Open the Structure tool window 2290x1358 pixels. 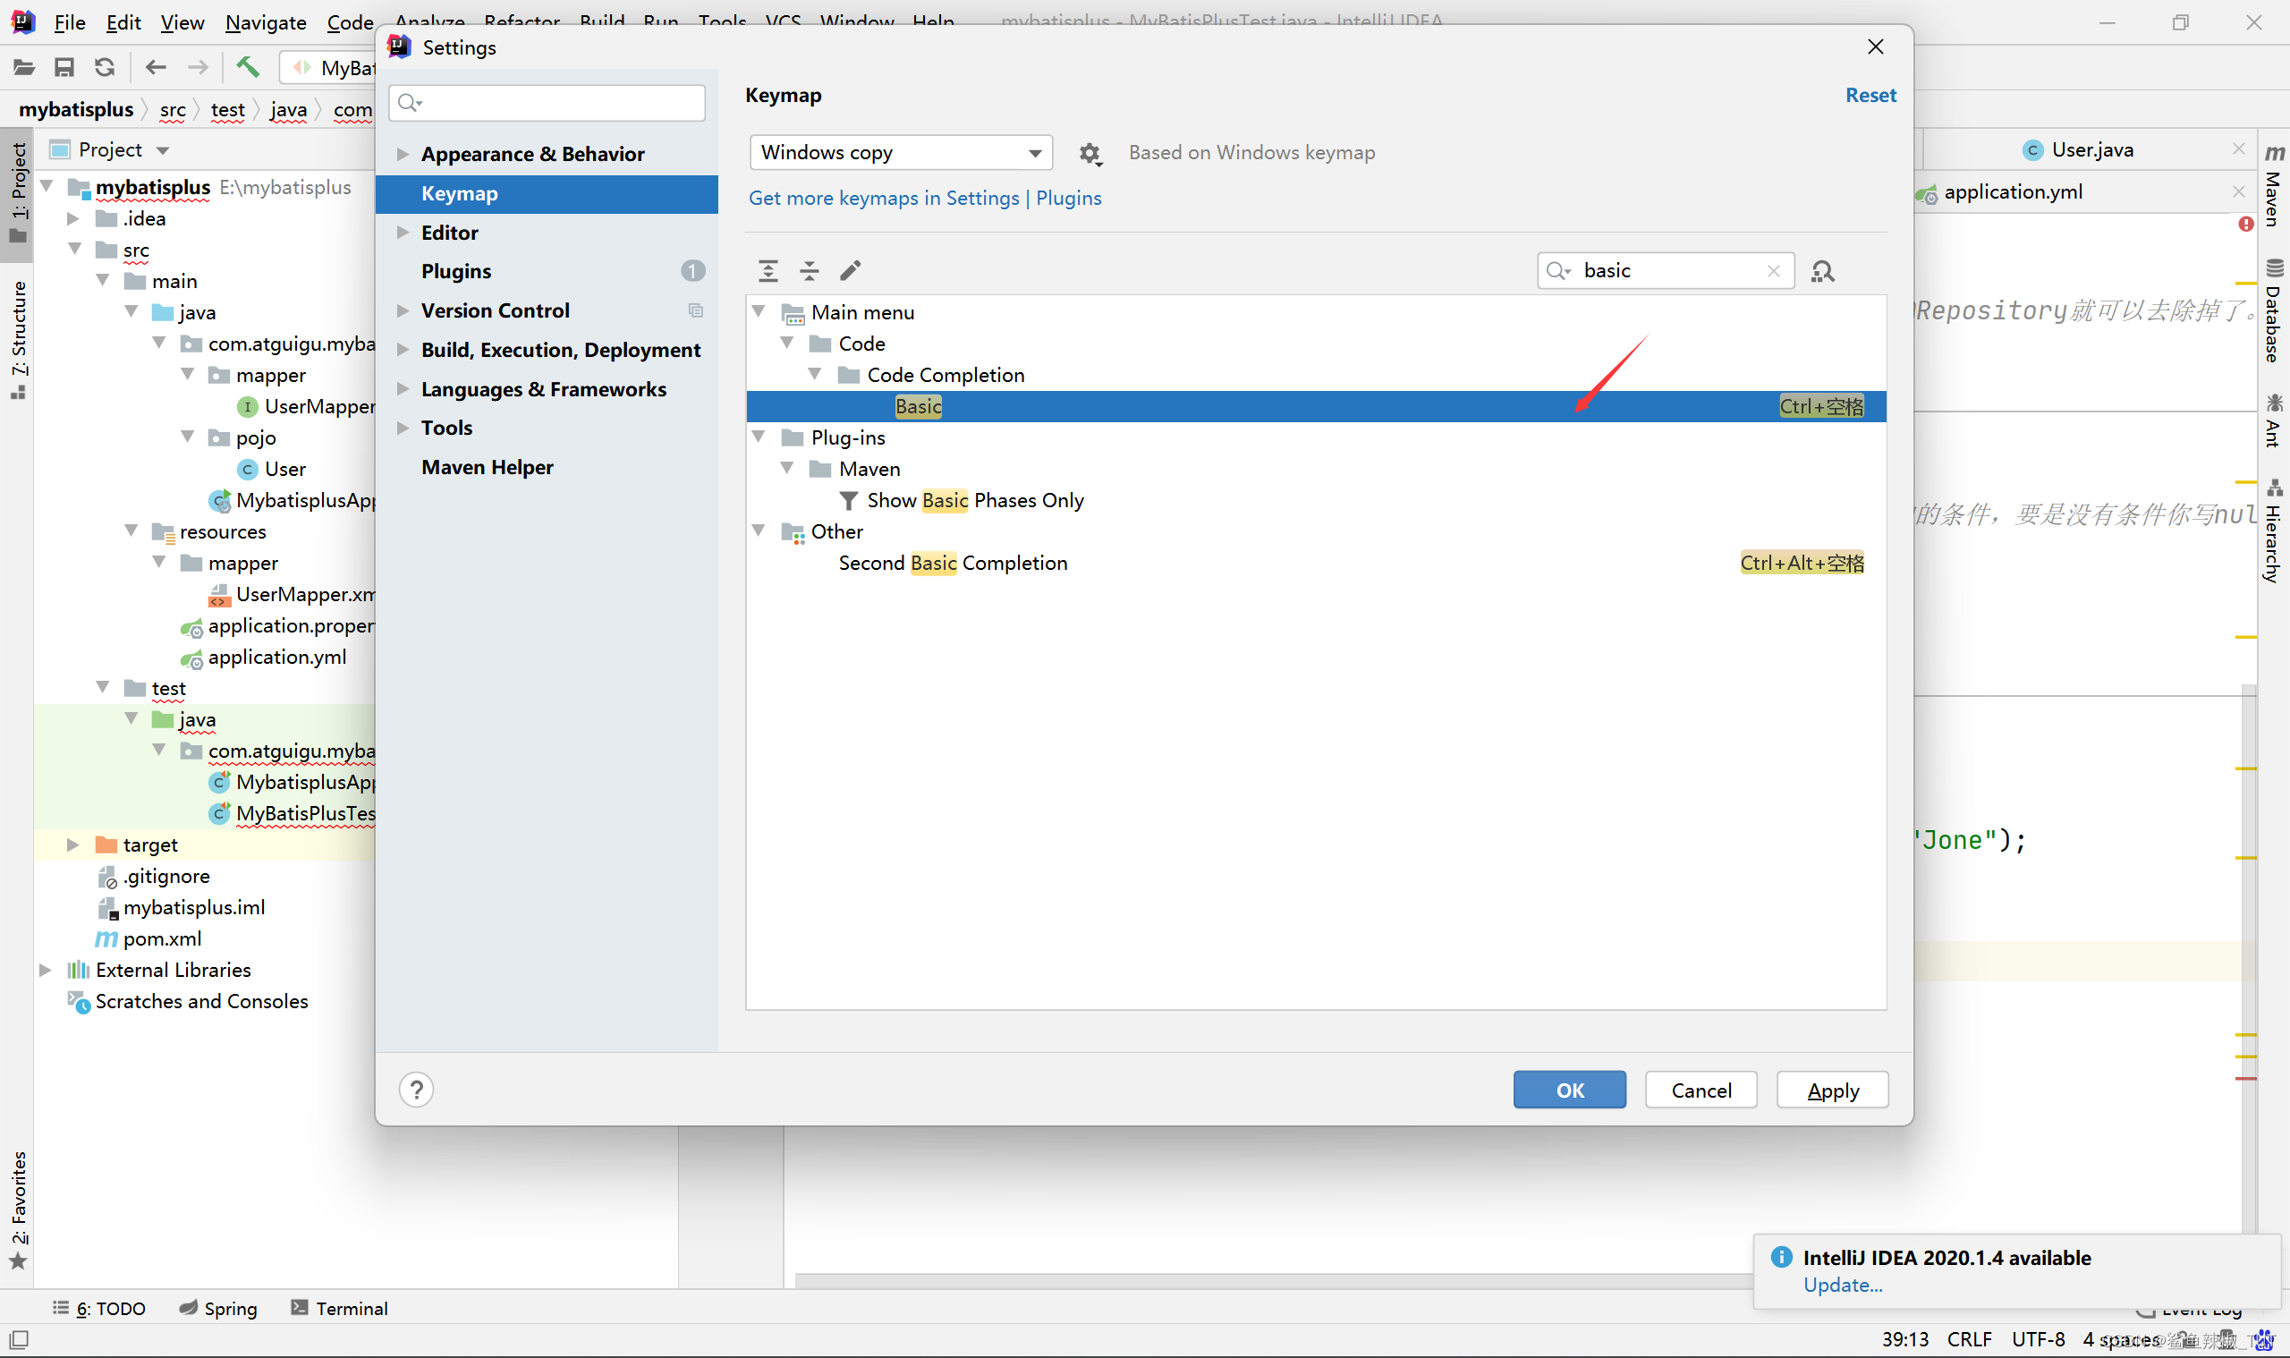pyautogui.click(x=18, y=340)
